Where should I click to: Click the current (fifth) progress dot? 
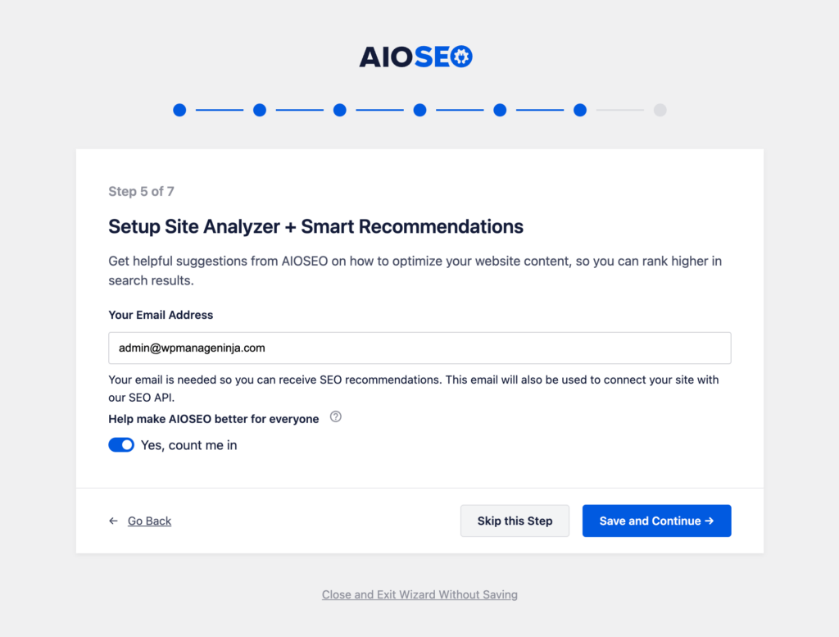(500, 110)
